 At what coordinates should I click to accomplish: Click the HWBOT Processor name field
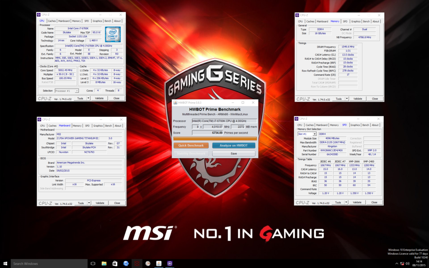pyautogui.click(x=225, y=121)
